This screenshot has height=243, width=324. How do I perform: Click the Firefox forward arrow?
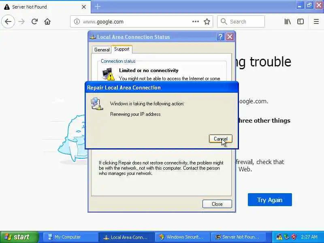point(21,21)
